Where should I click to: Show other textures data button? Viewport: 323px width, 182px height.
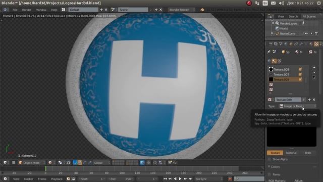tap(279, 61)
